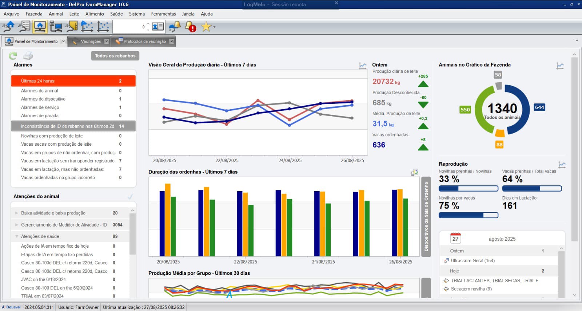This screenshot has height=311, width=582.
Task: Click the Vacas prenhas progress bar
Action: (532, 189)
